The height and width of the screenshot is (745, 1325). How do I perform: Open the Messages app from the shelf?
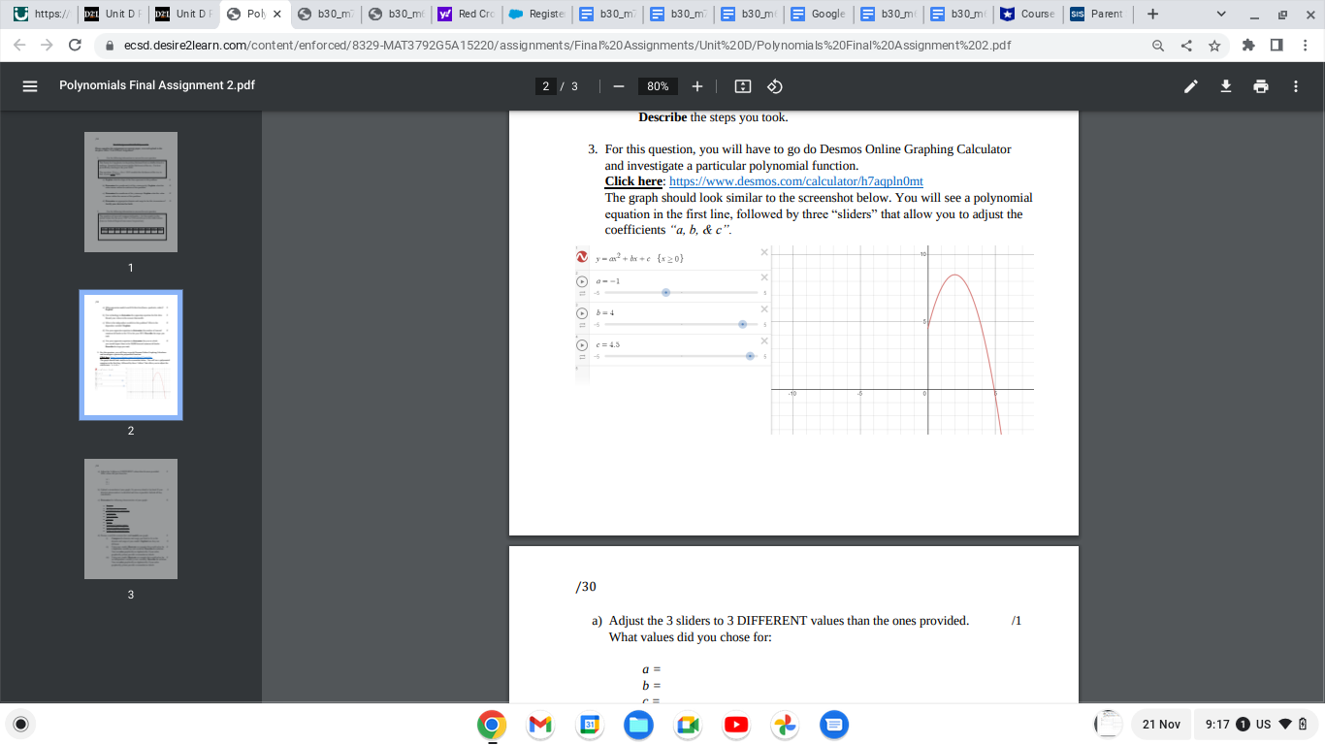833,725
